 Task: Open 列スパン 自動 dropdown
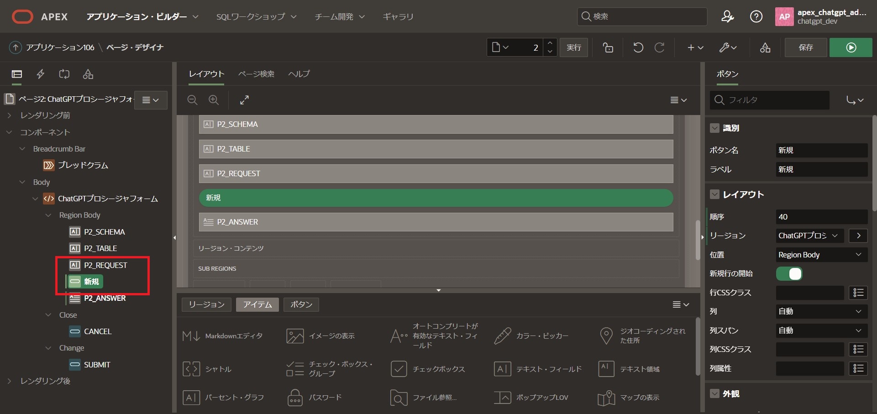pyautogui.click(x=822, y=330)
